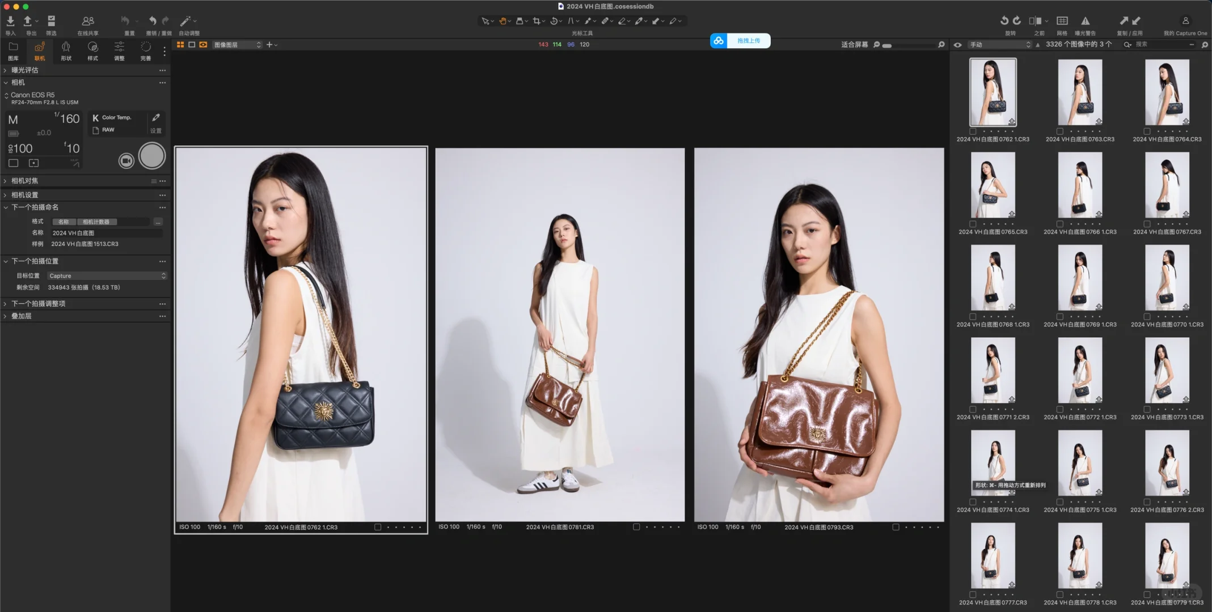Click 适合屏幕 fit to screen

click(854, 45)
